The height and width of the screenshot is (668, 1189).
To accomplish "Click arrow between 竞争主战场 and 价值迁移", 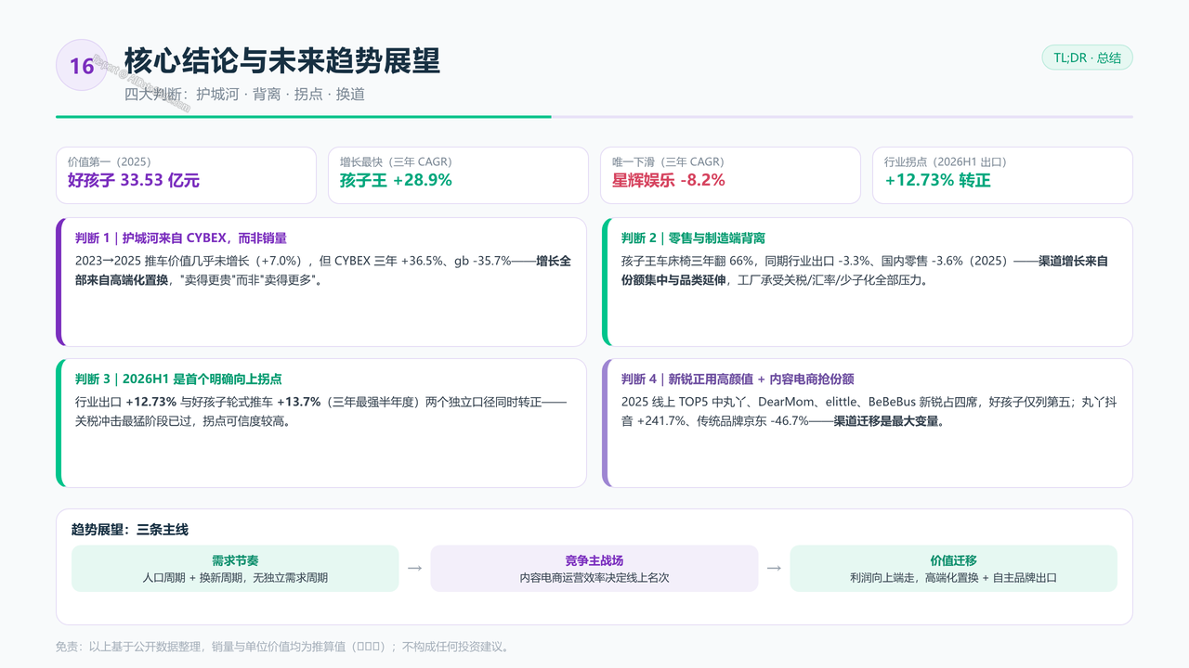I will click(x=774, y=568).
